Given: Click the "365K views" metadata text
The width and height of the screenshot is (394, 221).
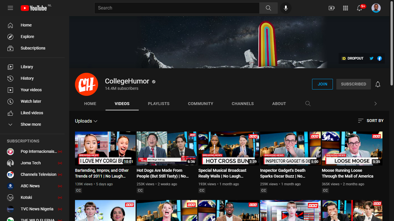Looking at the screenshot, I should tap(331, 184).
